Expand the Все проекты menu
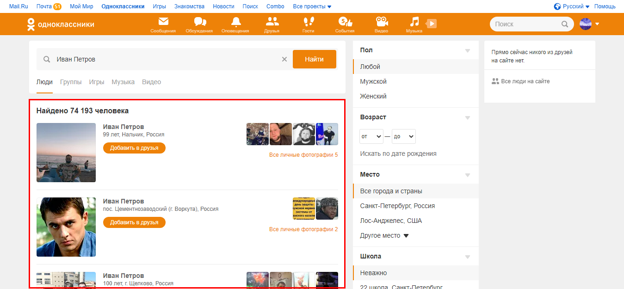 [312, 6]
